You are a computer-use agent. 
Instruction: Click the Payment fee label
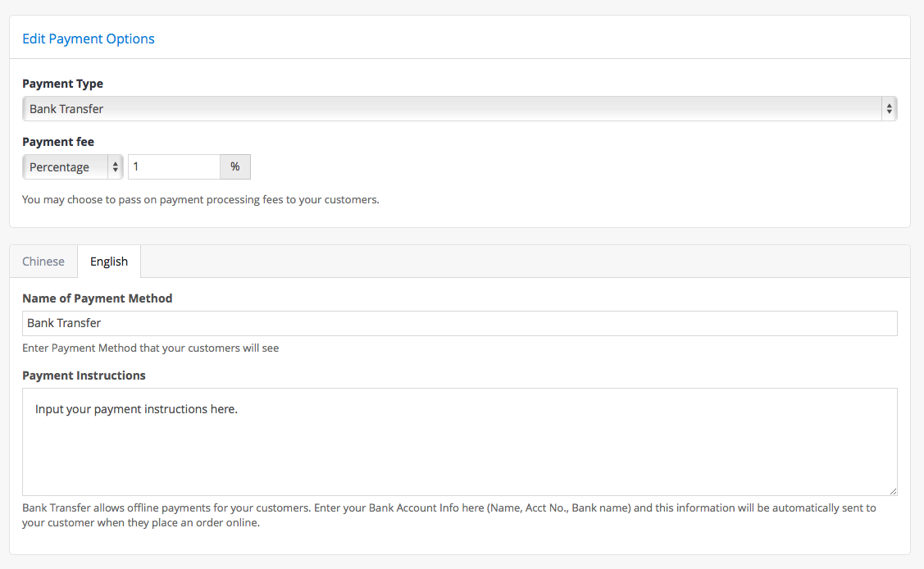click(x=58, y=142)
